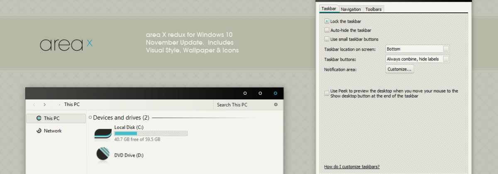This screenshot has height=174, width=498.
Task: Toggle Use Peek to preview the desktop
Action: click(327, 93)
